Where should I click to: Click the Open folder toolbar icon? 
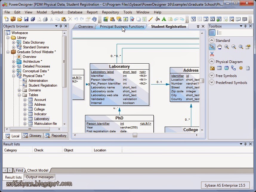click(20, 19)
